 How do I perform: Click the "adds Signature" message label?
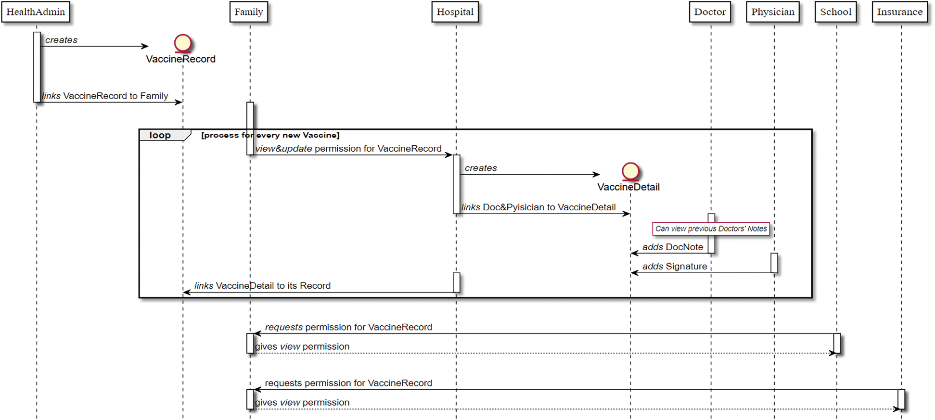[x=675, y=267]
